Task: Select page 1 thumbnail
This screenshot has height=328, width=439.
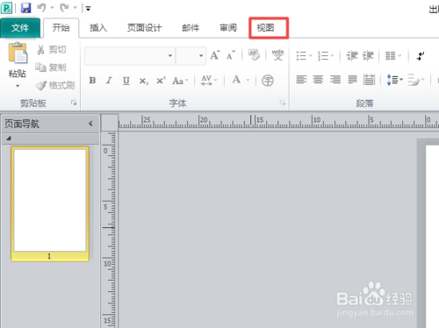Action: pyautogui.click(x=50, y=203)
